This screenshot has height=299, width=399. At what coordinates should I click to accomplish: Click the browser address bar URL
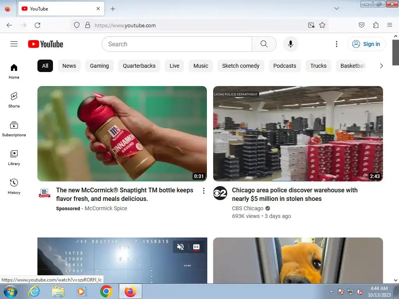[125, 25]
